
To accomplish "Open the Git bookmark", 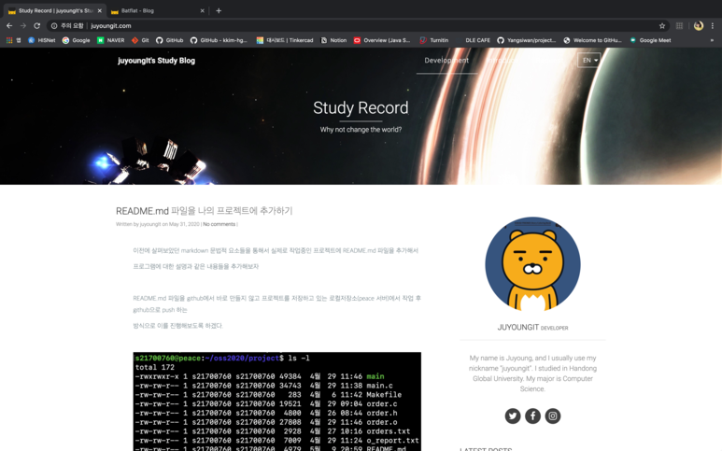I will 140,40.
